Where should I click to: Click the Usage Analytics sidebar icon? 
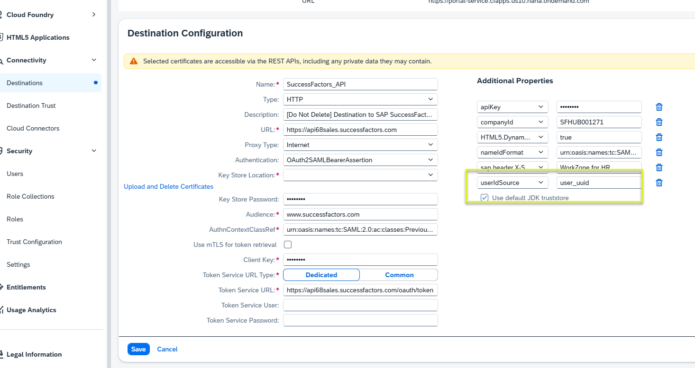point(1,310)
